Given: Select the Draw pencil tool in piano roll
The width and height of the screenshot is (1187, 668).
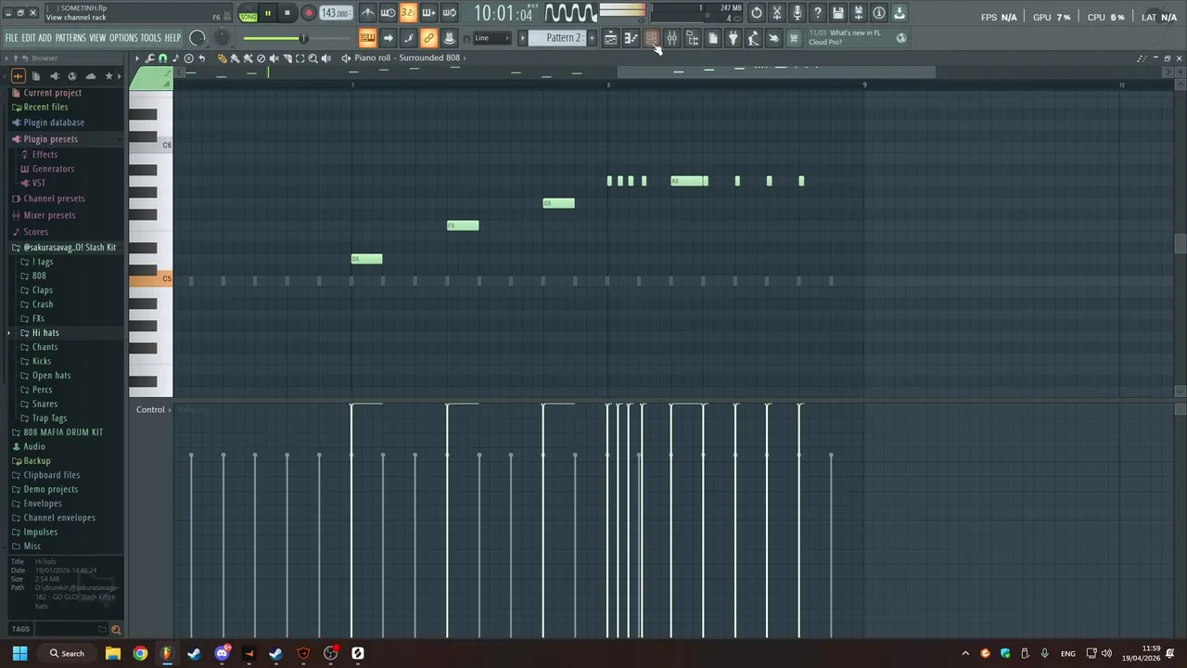Looking at the screenshot, I should click(x=222, y=58).
